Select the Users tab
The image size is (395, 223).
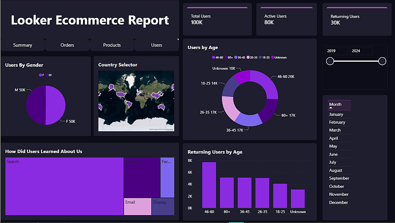pyautogui.click(x=156, y=45)
